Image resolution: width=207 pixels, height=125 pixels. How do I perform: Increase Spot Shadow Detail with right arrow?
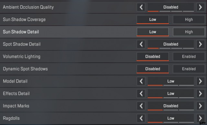click(201, 44)
